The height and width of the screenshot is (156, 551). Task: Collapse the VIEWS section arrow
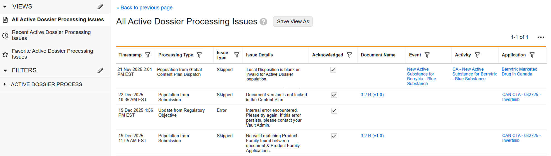(x=5, y=7)
